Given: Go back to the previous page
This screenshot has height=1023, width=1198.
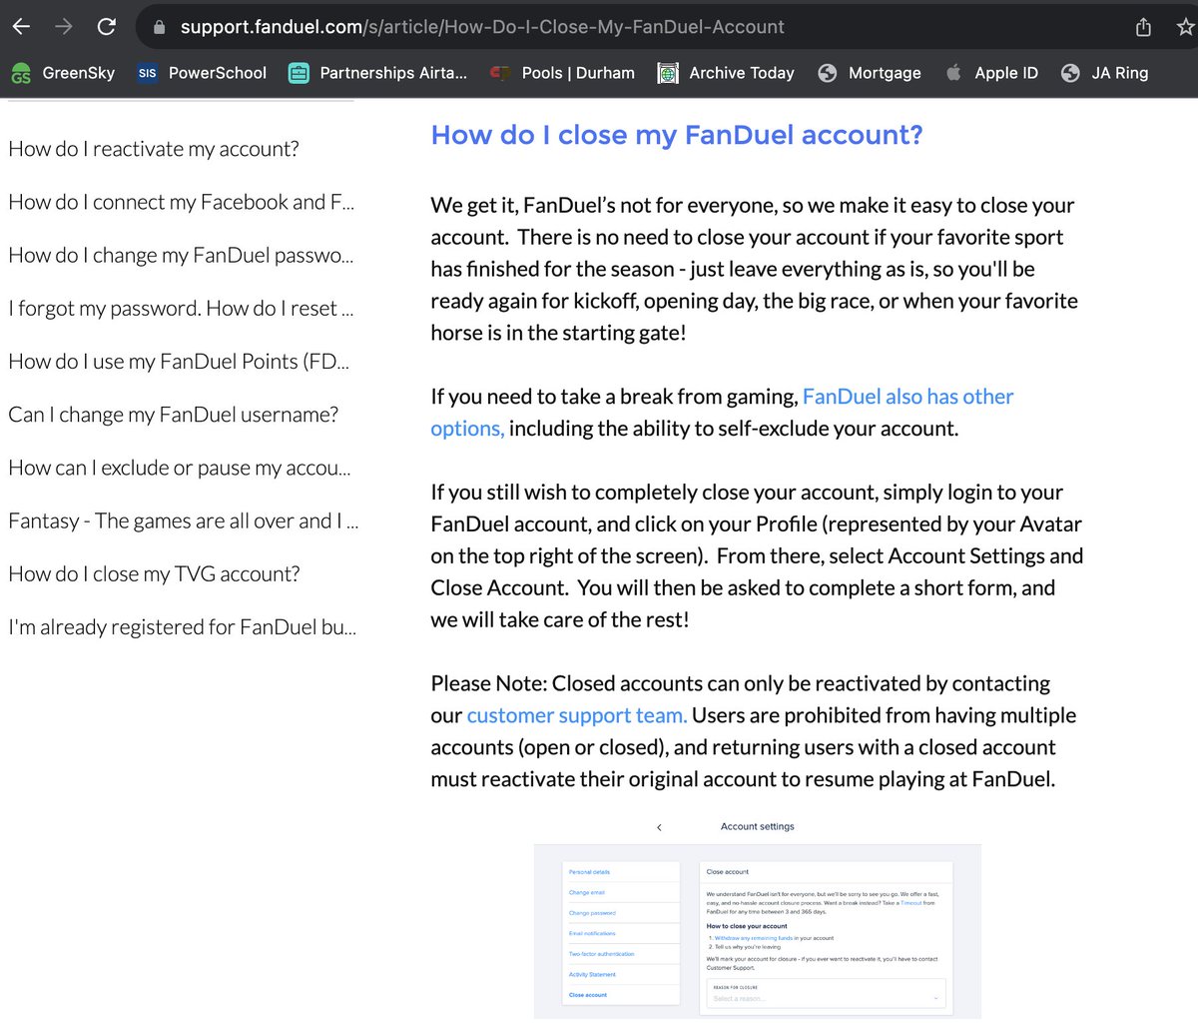Looking at the screenshot, I should click(x=20, y=27).
